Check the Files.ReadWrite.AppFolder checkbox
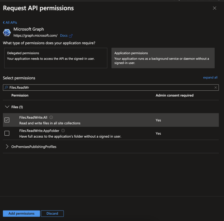Image resolution: width=224 pixels, height=221 pixels. tap(7, 133)
